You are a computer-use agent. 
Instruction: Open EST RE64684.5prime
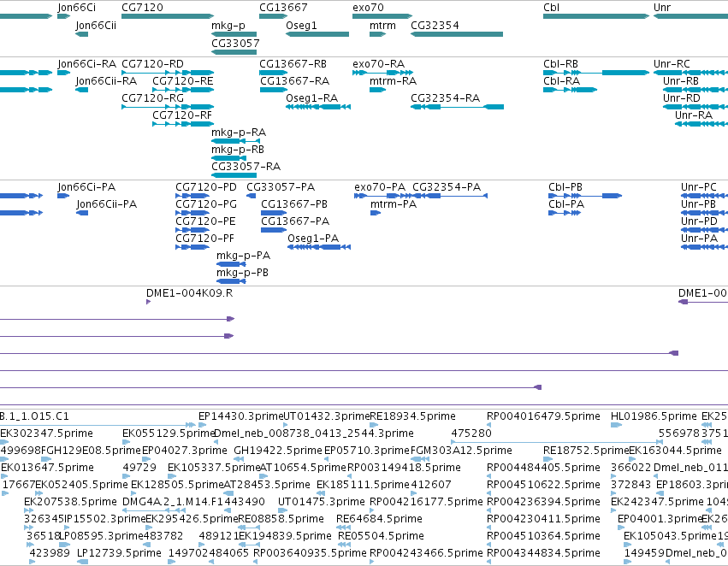tap(344, 527)
